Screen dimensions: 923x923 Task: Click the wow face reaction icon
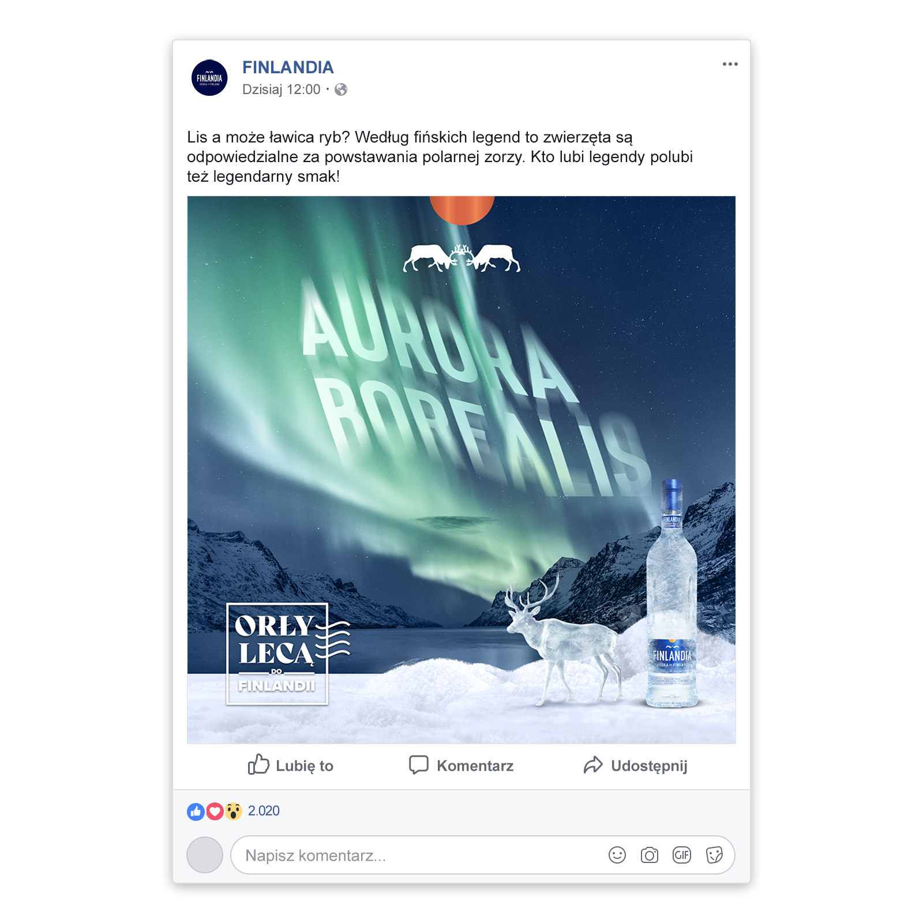(x=233, y=811)
